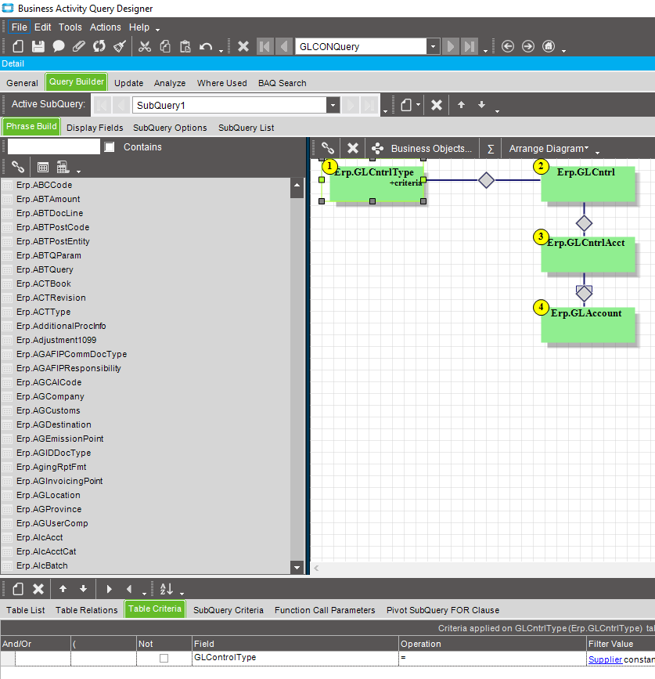655x679 pixels.
Task: Select Erp.AGCompany in the table list
Action: click(x=50, y=397)
